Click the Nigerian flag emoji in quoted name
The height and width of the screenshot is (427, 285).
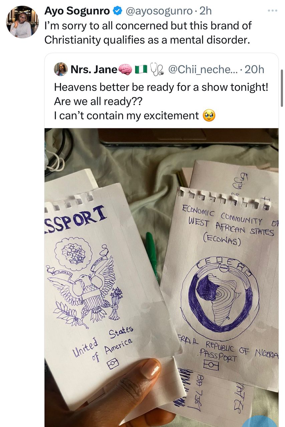141,70
